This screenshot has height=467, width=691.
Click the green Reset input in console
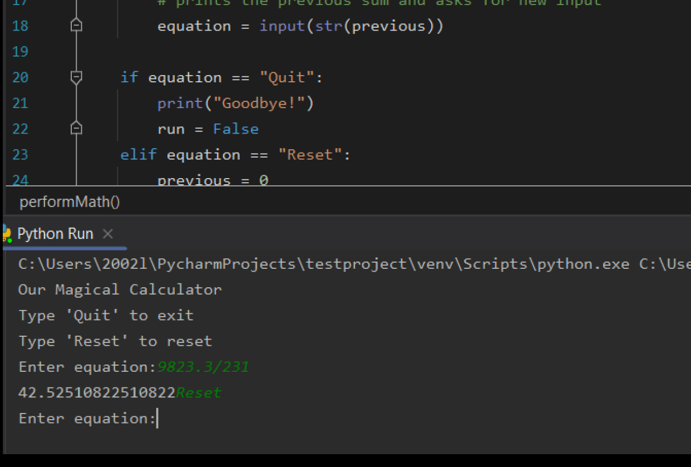(x=198, y=393)
